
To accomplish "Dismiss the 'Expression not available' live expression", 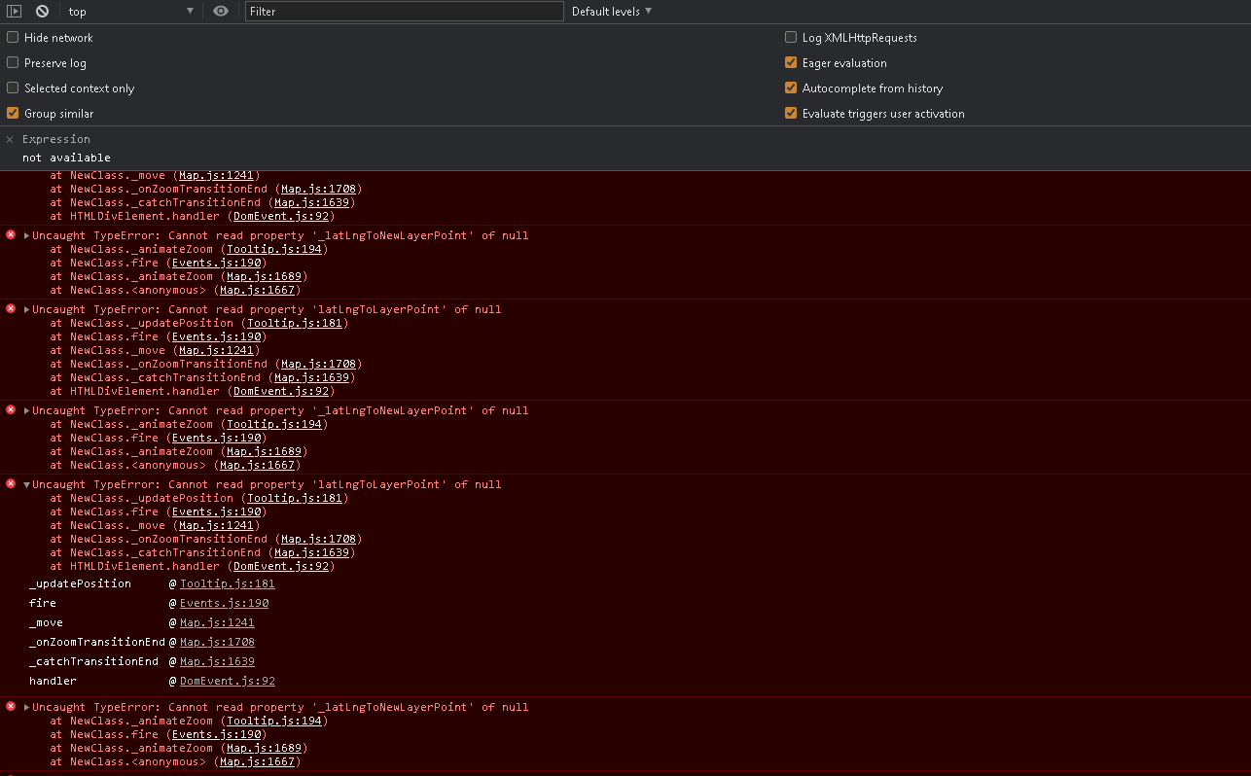I will point(10,139).
